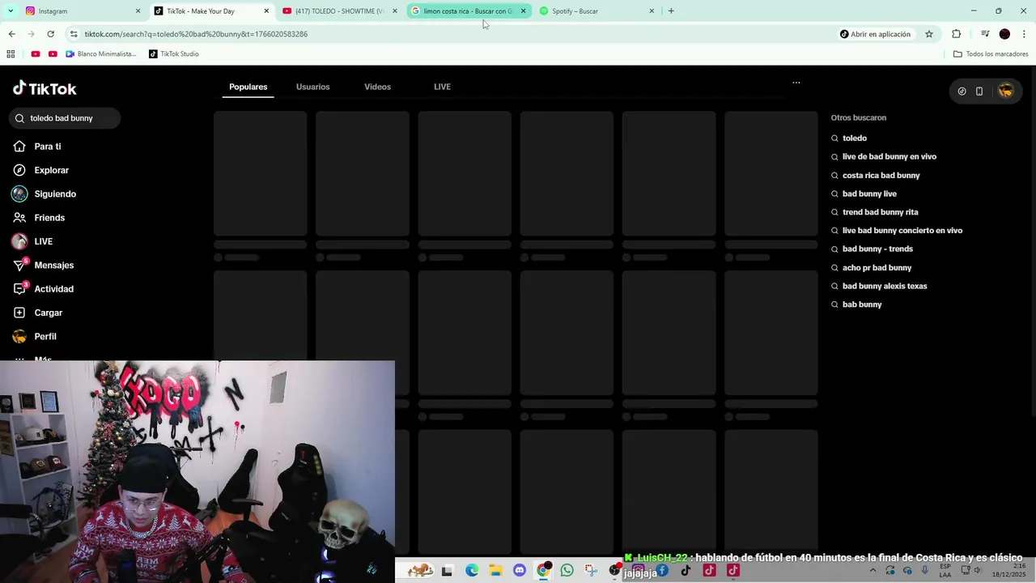Open Chrome profile avatar in toolbar

pos(1004,34)
